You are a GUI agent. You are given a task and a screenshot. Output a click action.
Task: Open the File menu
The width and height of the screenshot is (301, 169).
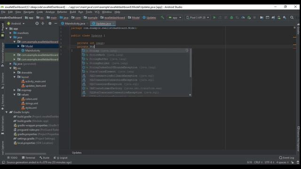pyautogui.click(x=3, y=12)
